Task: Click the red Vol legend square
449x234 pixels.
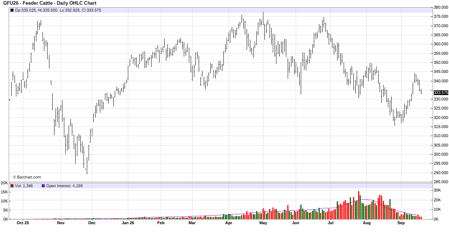Action: click(12, 186)
